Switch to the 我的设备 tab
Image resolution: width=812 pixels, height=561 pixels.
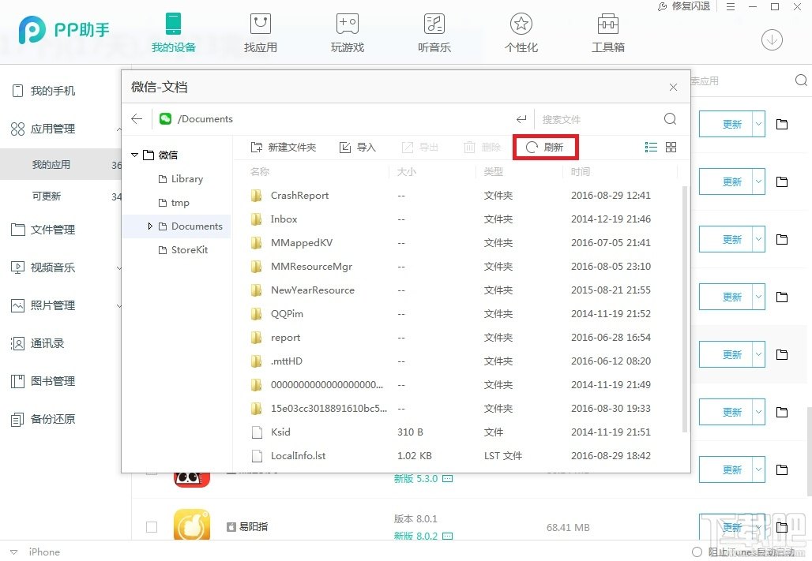(173, 32)
